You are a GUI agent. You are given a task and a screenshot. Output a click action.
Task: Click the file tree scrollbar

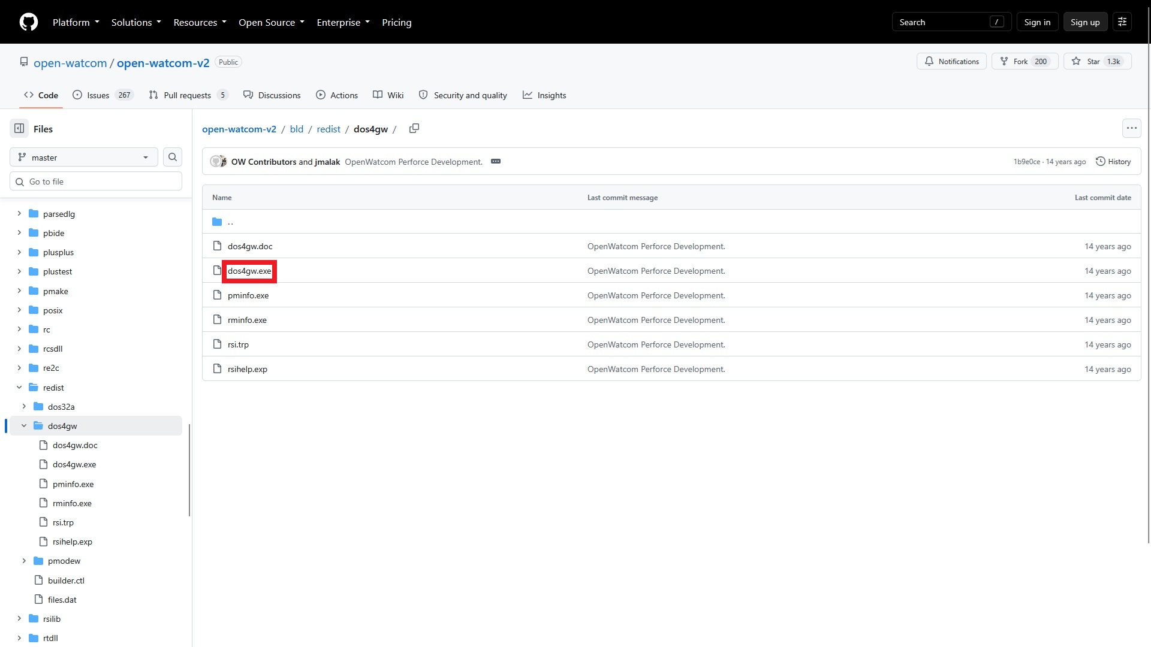[189, 470]
